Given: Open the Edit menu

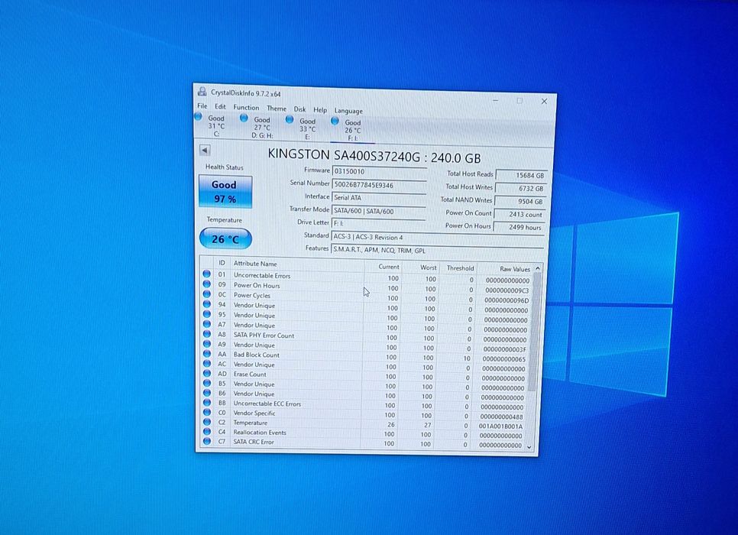Looking at the screenshot, I should [x=220, y=107].
